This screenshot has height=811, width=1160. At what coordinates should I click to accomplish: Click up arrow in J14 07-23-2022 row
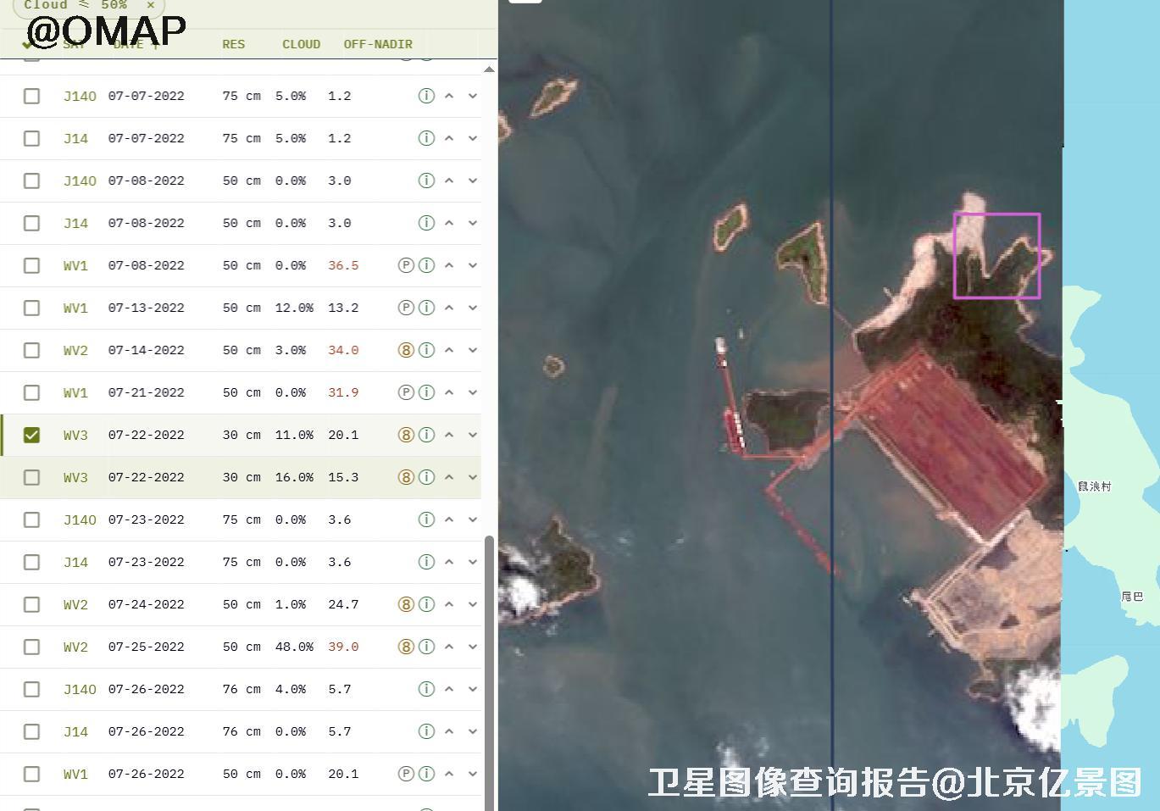pyautogui.click(x=449, y=562)
